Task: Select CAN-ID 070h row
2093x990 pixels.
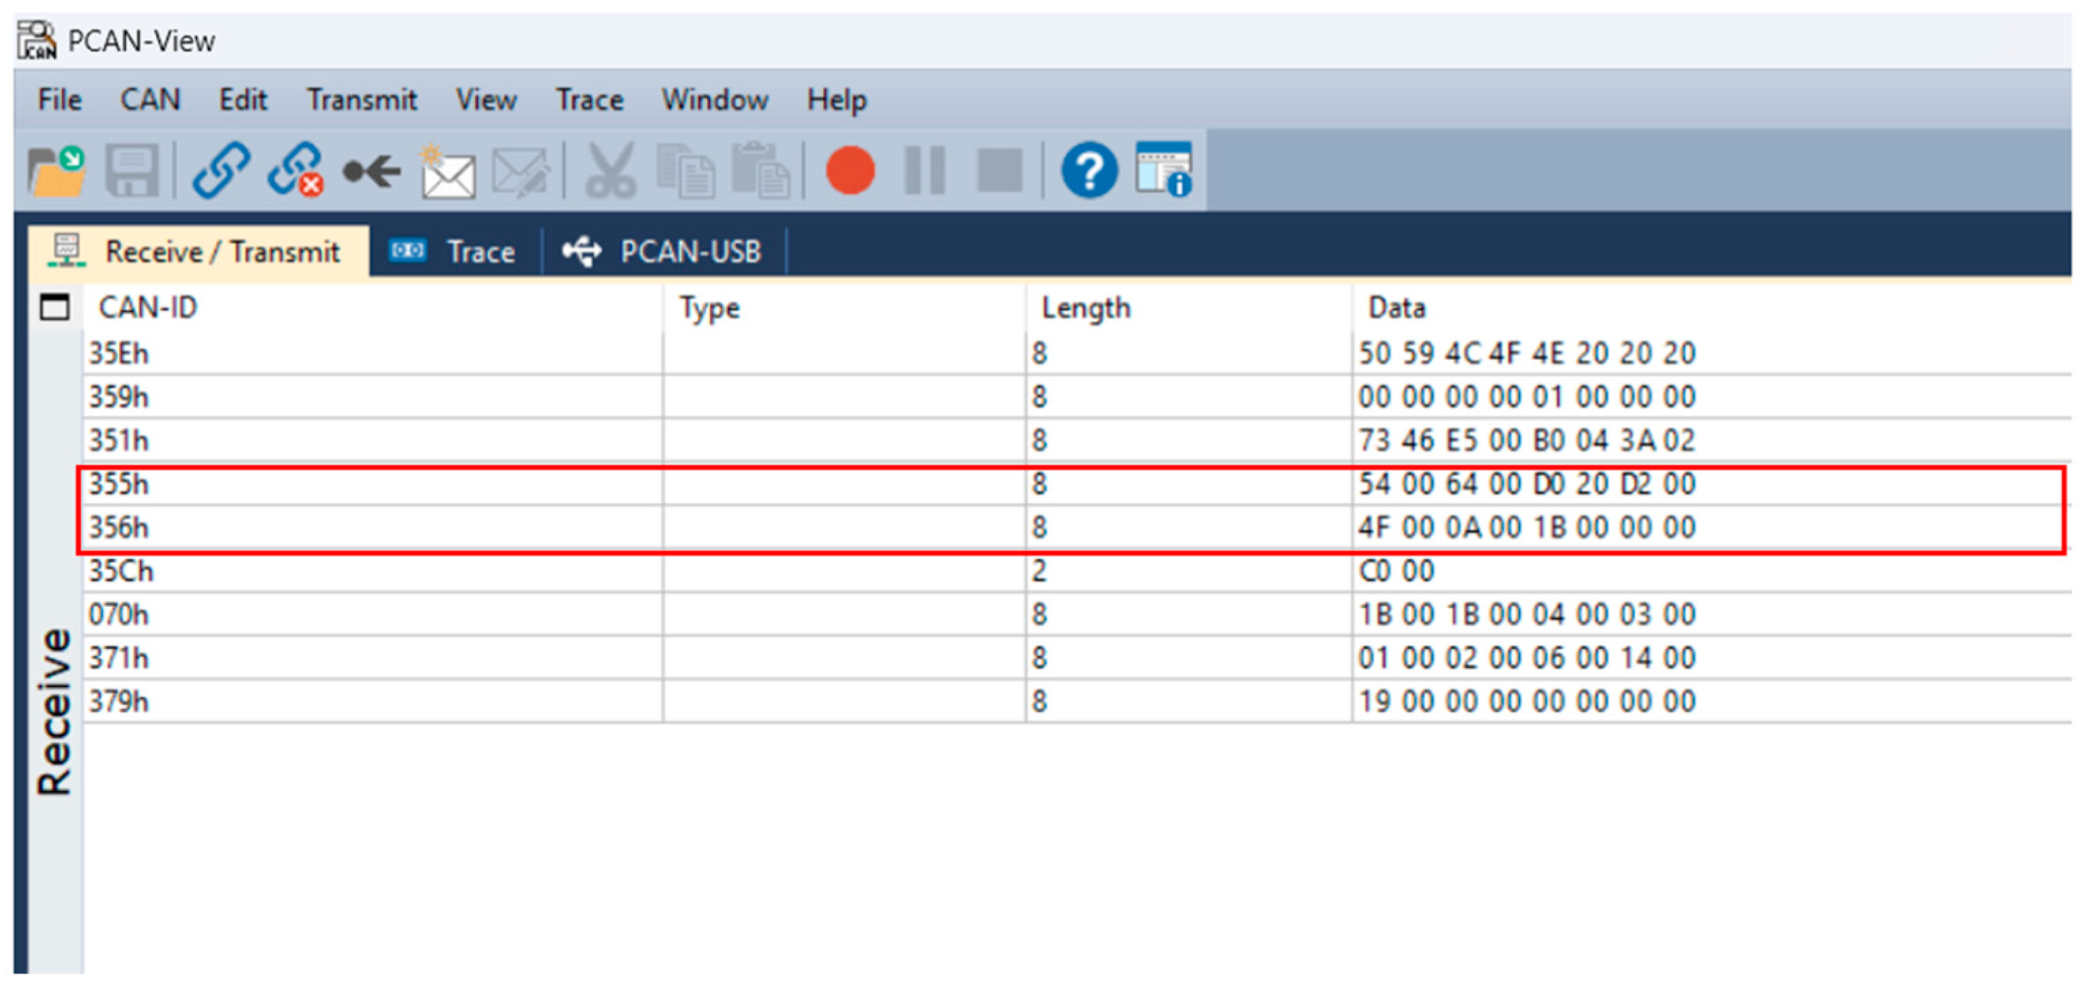Action: (1077, 614)
